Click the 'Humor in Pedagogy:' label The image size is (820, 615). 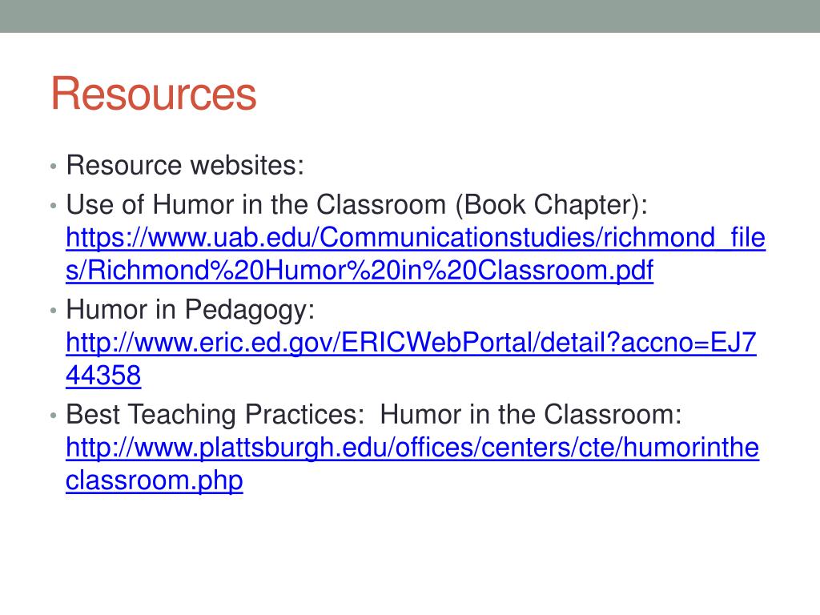tap(191, 310)
